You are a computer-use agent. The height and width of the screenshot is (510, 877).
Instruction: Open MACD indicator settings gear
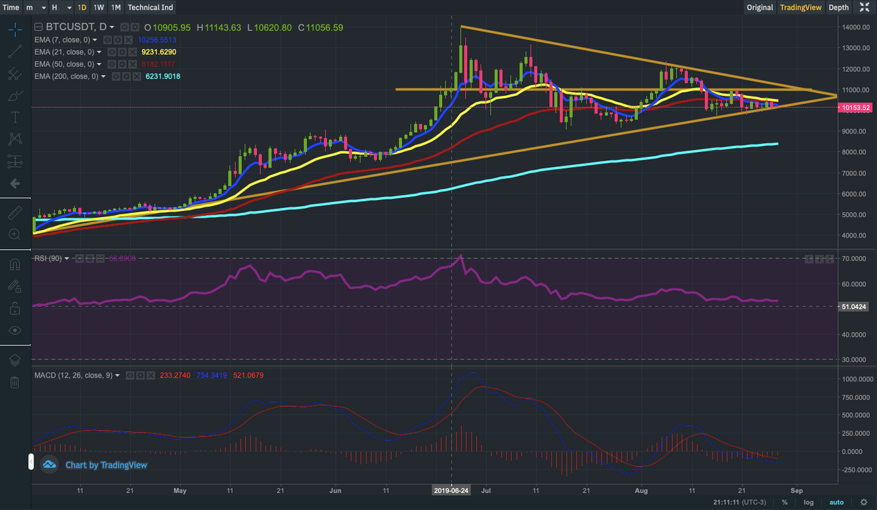[140, 376]
